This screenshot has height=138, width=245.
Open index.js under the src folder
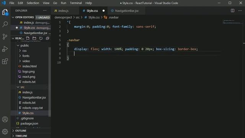(x=28, y=92)
